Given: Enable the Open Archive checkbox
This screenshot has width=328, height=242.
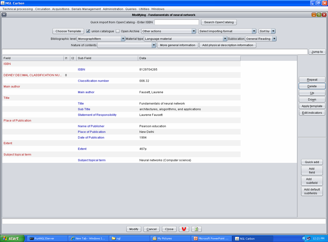Looking at the screenshot, I should tap(118, 31).
